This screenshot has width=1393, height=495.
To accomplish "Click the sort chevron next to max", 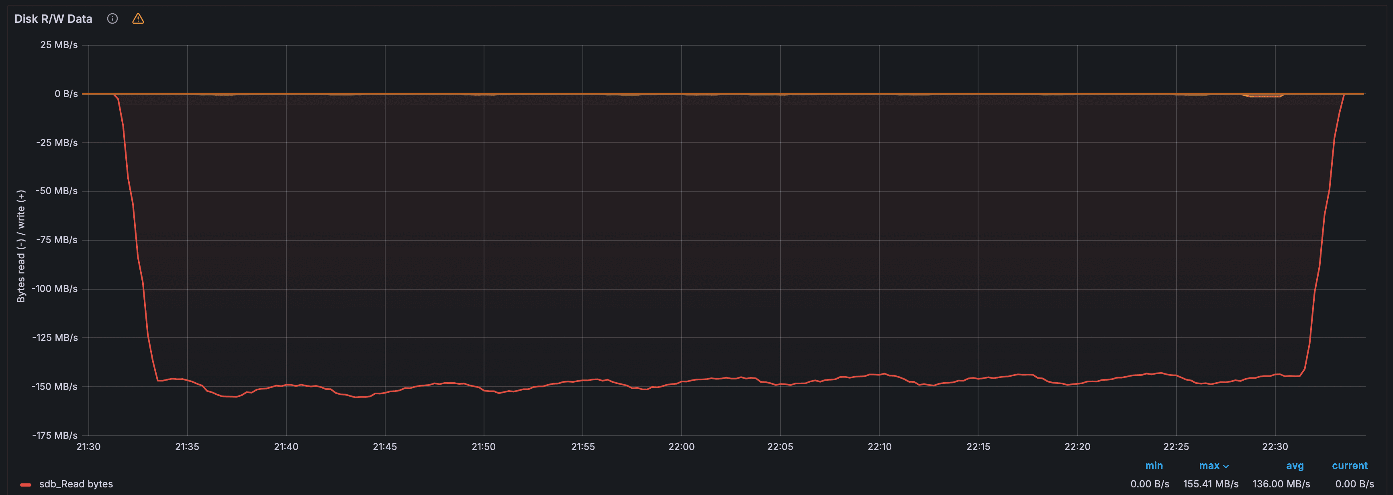I will (1226, 467).
